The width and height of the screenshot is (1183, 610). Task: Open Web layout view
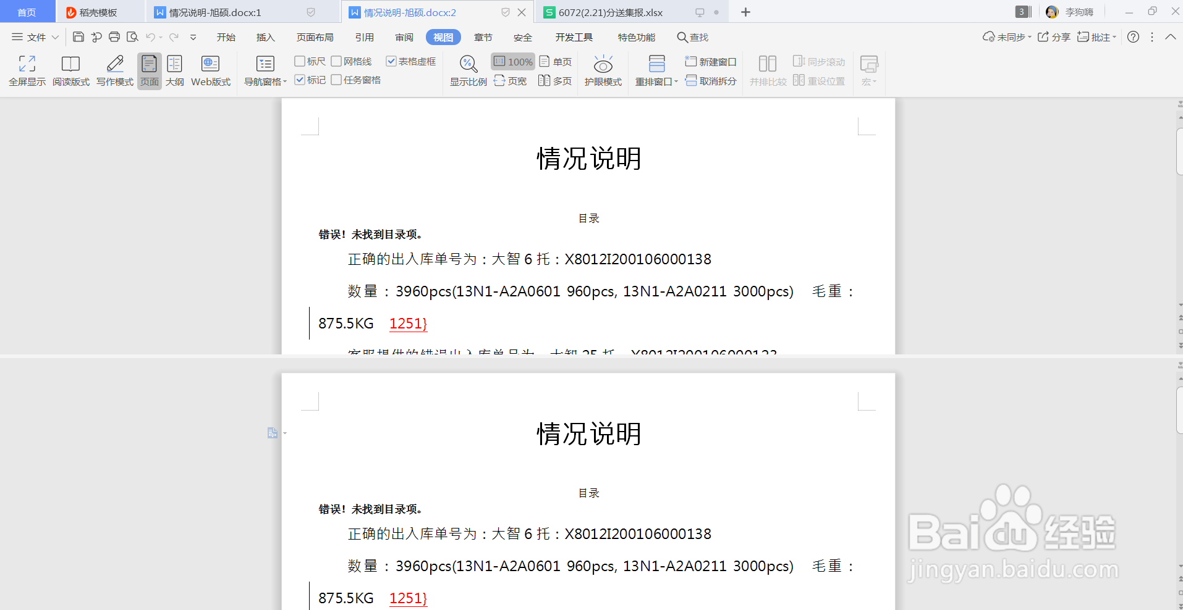[210, 70]
